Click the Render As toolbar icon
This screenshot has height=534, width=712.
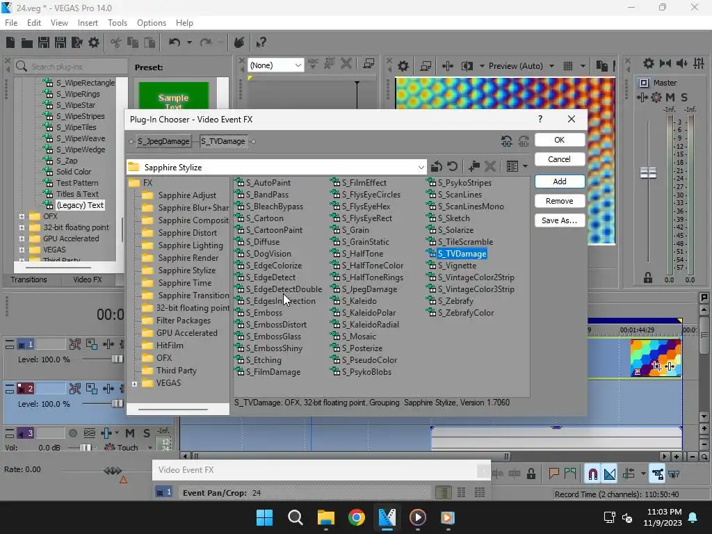[77, 42]
